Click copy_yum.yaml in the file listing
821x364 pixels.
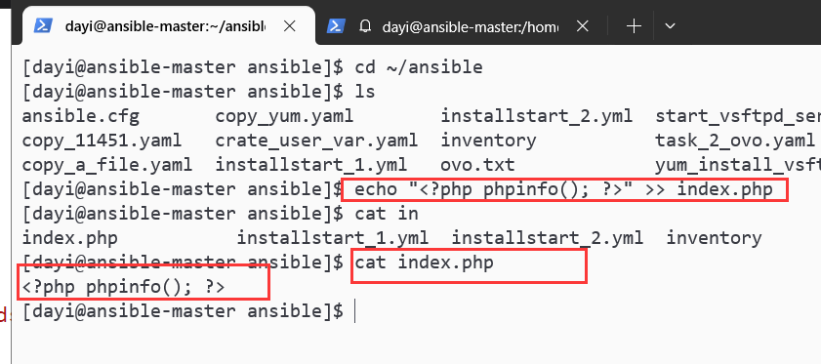(x=284, y=116)
